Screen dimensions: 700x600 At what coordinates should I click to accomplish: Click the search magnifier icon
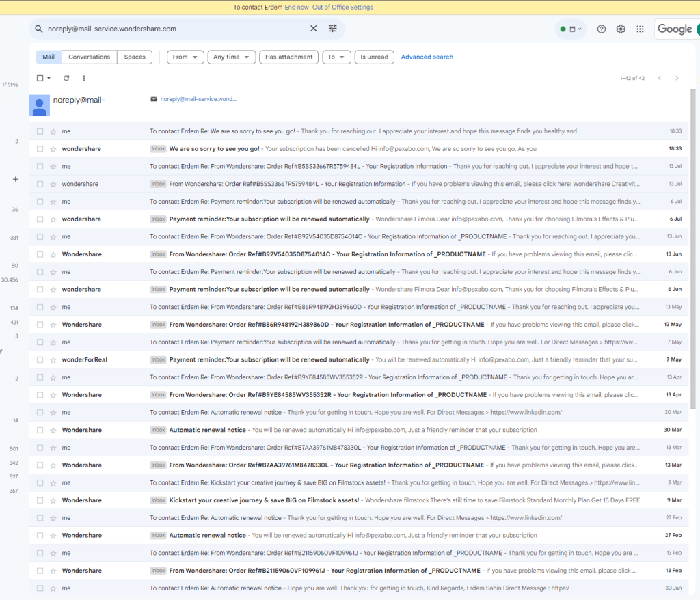[x=39, y=29]
